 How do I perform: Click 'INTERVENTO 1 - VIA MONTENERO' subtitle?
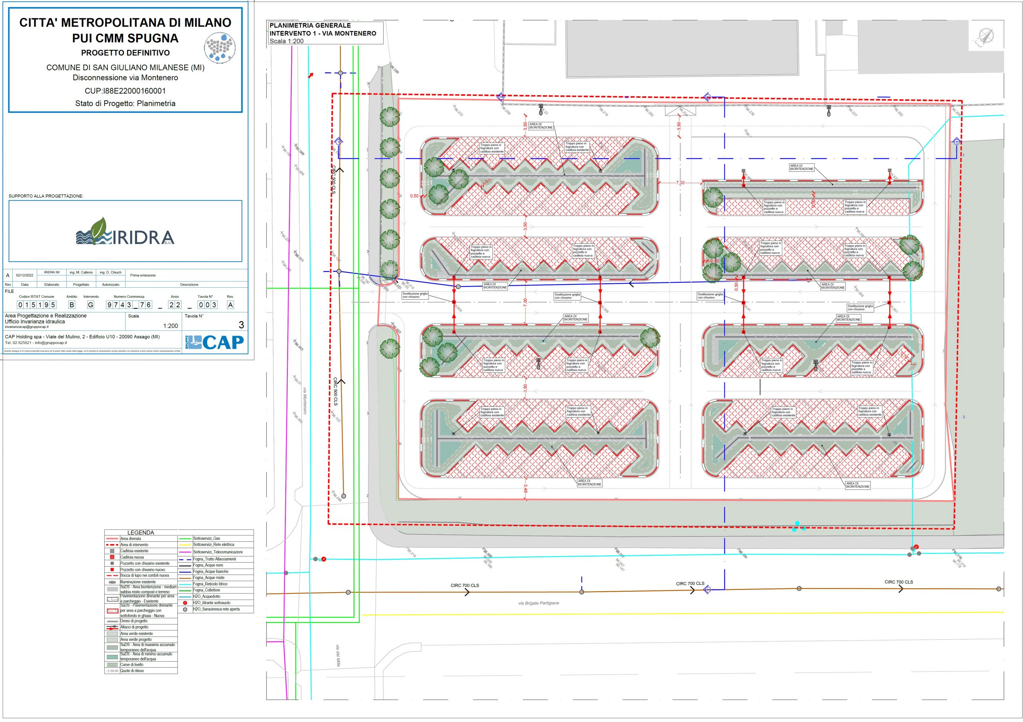(x=322, y=34)
